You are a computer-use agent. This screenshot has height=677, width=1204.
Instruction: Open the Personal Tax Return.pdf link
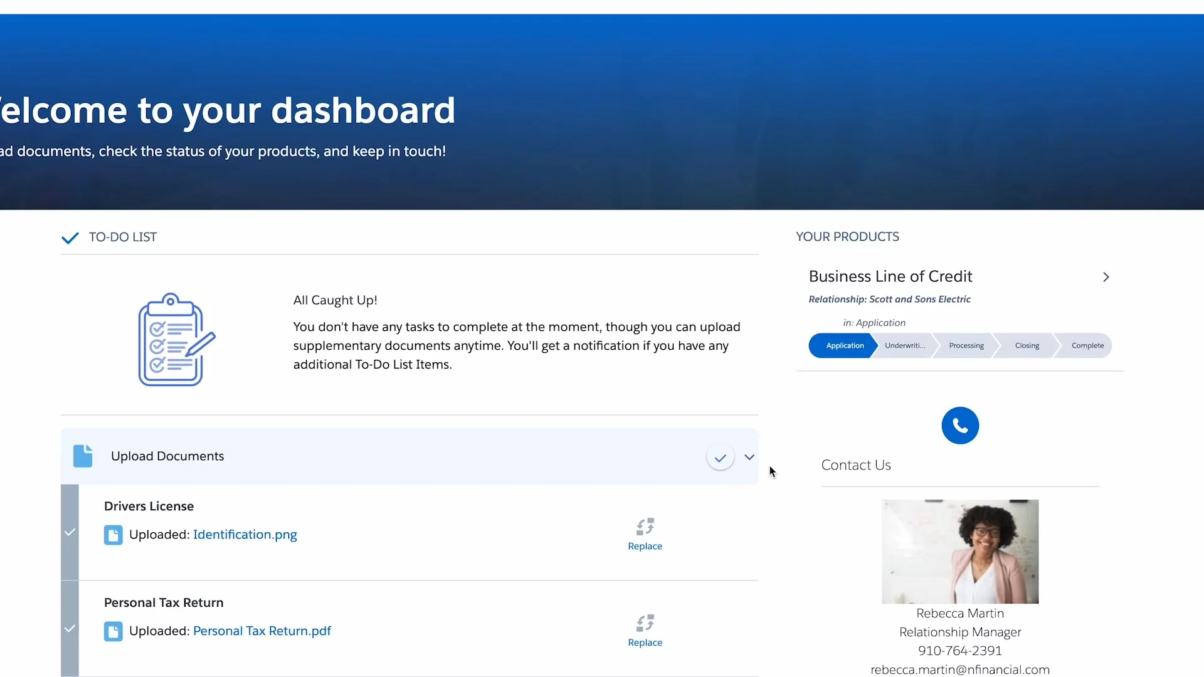(261, 631)
